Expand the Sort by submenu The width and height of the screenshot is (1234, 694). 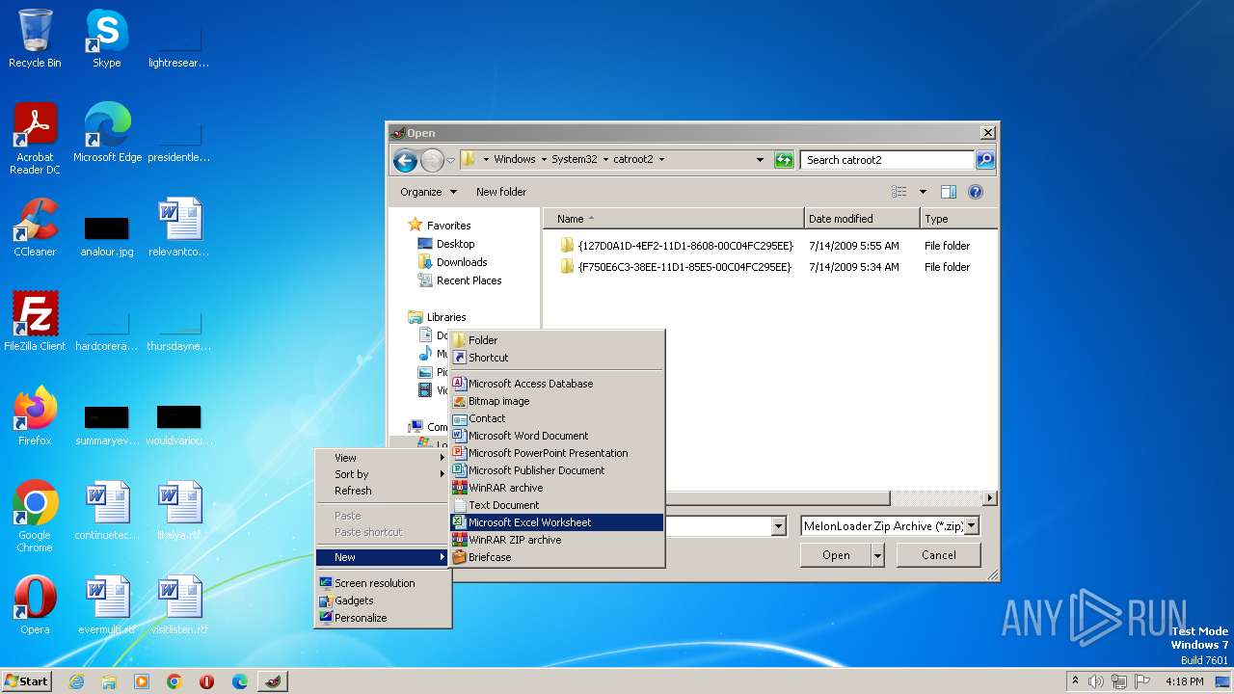(x=383, y=474)
